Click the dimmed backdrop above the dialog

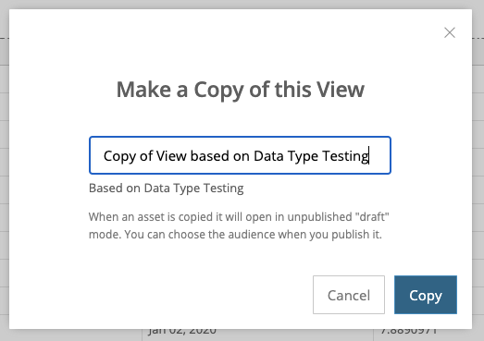point(241,5)
